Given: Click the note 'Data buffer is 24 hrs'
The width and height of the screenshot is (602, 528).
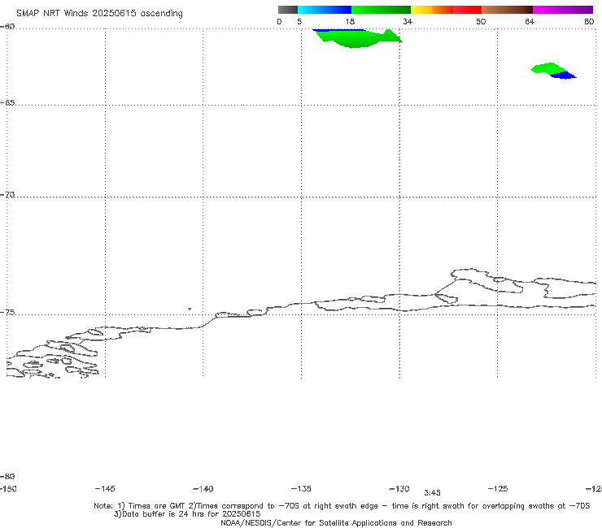Looking at the screenshot, I should [x=187, y=514].
